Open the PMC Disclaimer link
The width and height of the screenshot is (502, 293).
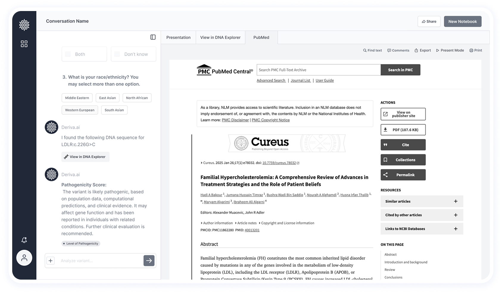tap(235, 120)
